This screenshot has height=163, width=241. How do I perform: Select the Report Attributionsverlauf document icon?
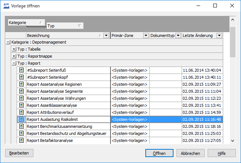pyautogui.click(x=22, y=112)
